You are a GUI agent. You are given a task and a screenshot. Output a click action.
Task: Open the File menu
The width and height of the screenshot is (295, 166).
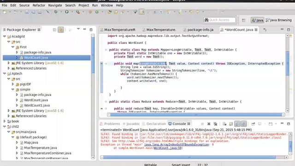4,5
